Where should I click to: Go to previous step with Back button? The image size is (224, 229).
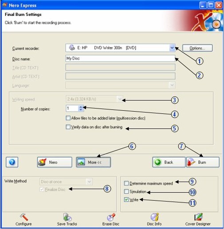pos(169,162)
